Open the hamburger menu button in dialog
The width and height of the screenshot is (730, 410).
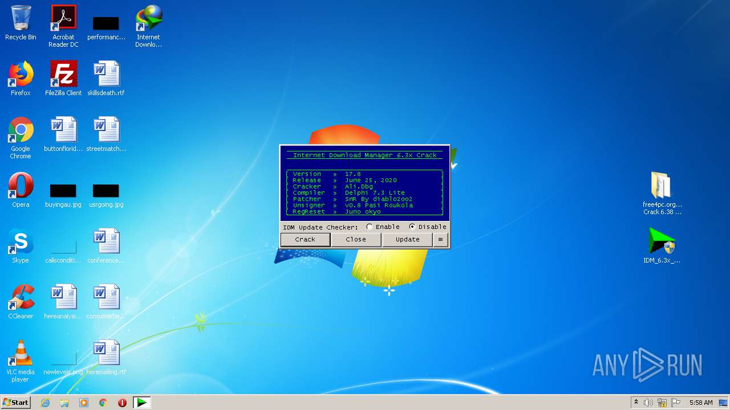(440, 240)
